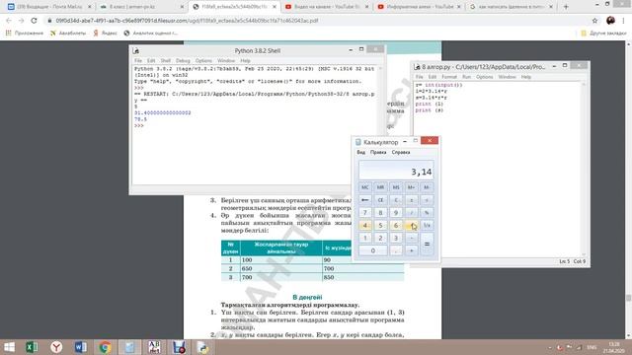Image resolution: width=632 pixels, height=355 pixels.
Task: Open Help menu in Python Shell
Action: tap(245, 61)
